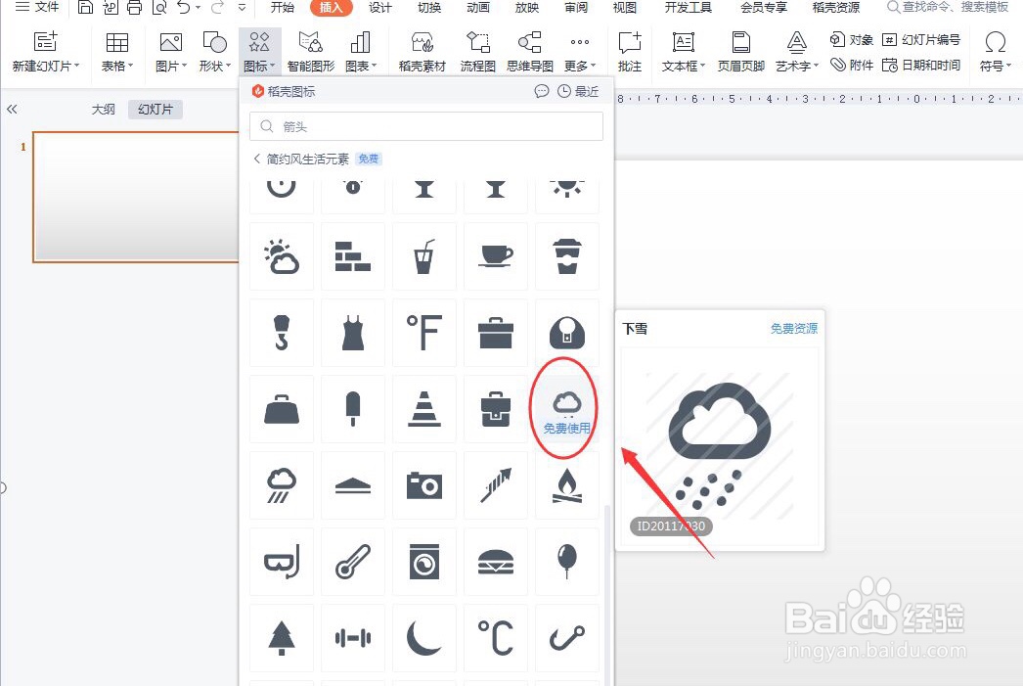Viewport: 1023px width, 686px height.
Task: Open the 更多 dropdown
Action: [x=580, y=52]
